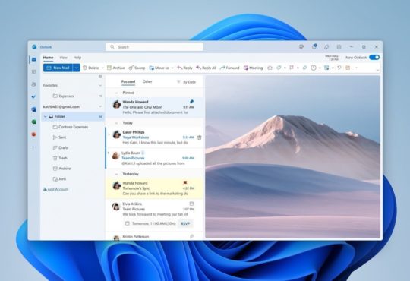Click the Archive button in toolbar

(116, 68)
